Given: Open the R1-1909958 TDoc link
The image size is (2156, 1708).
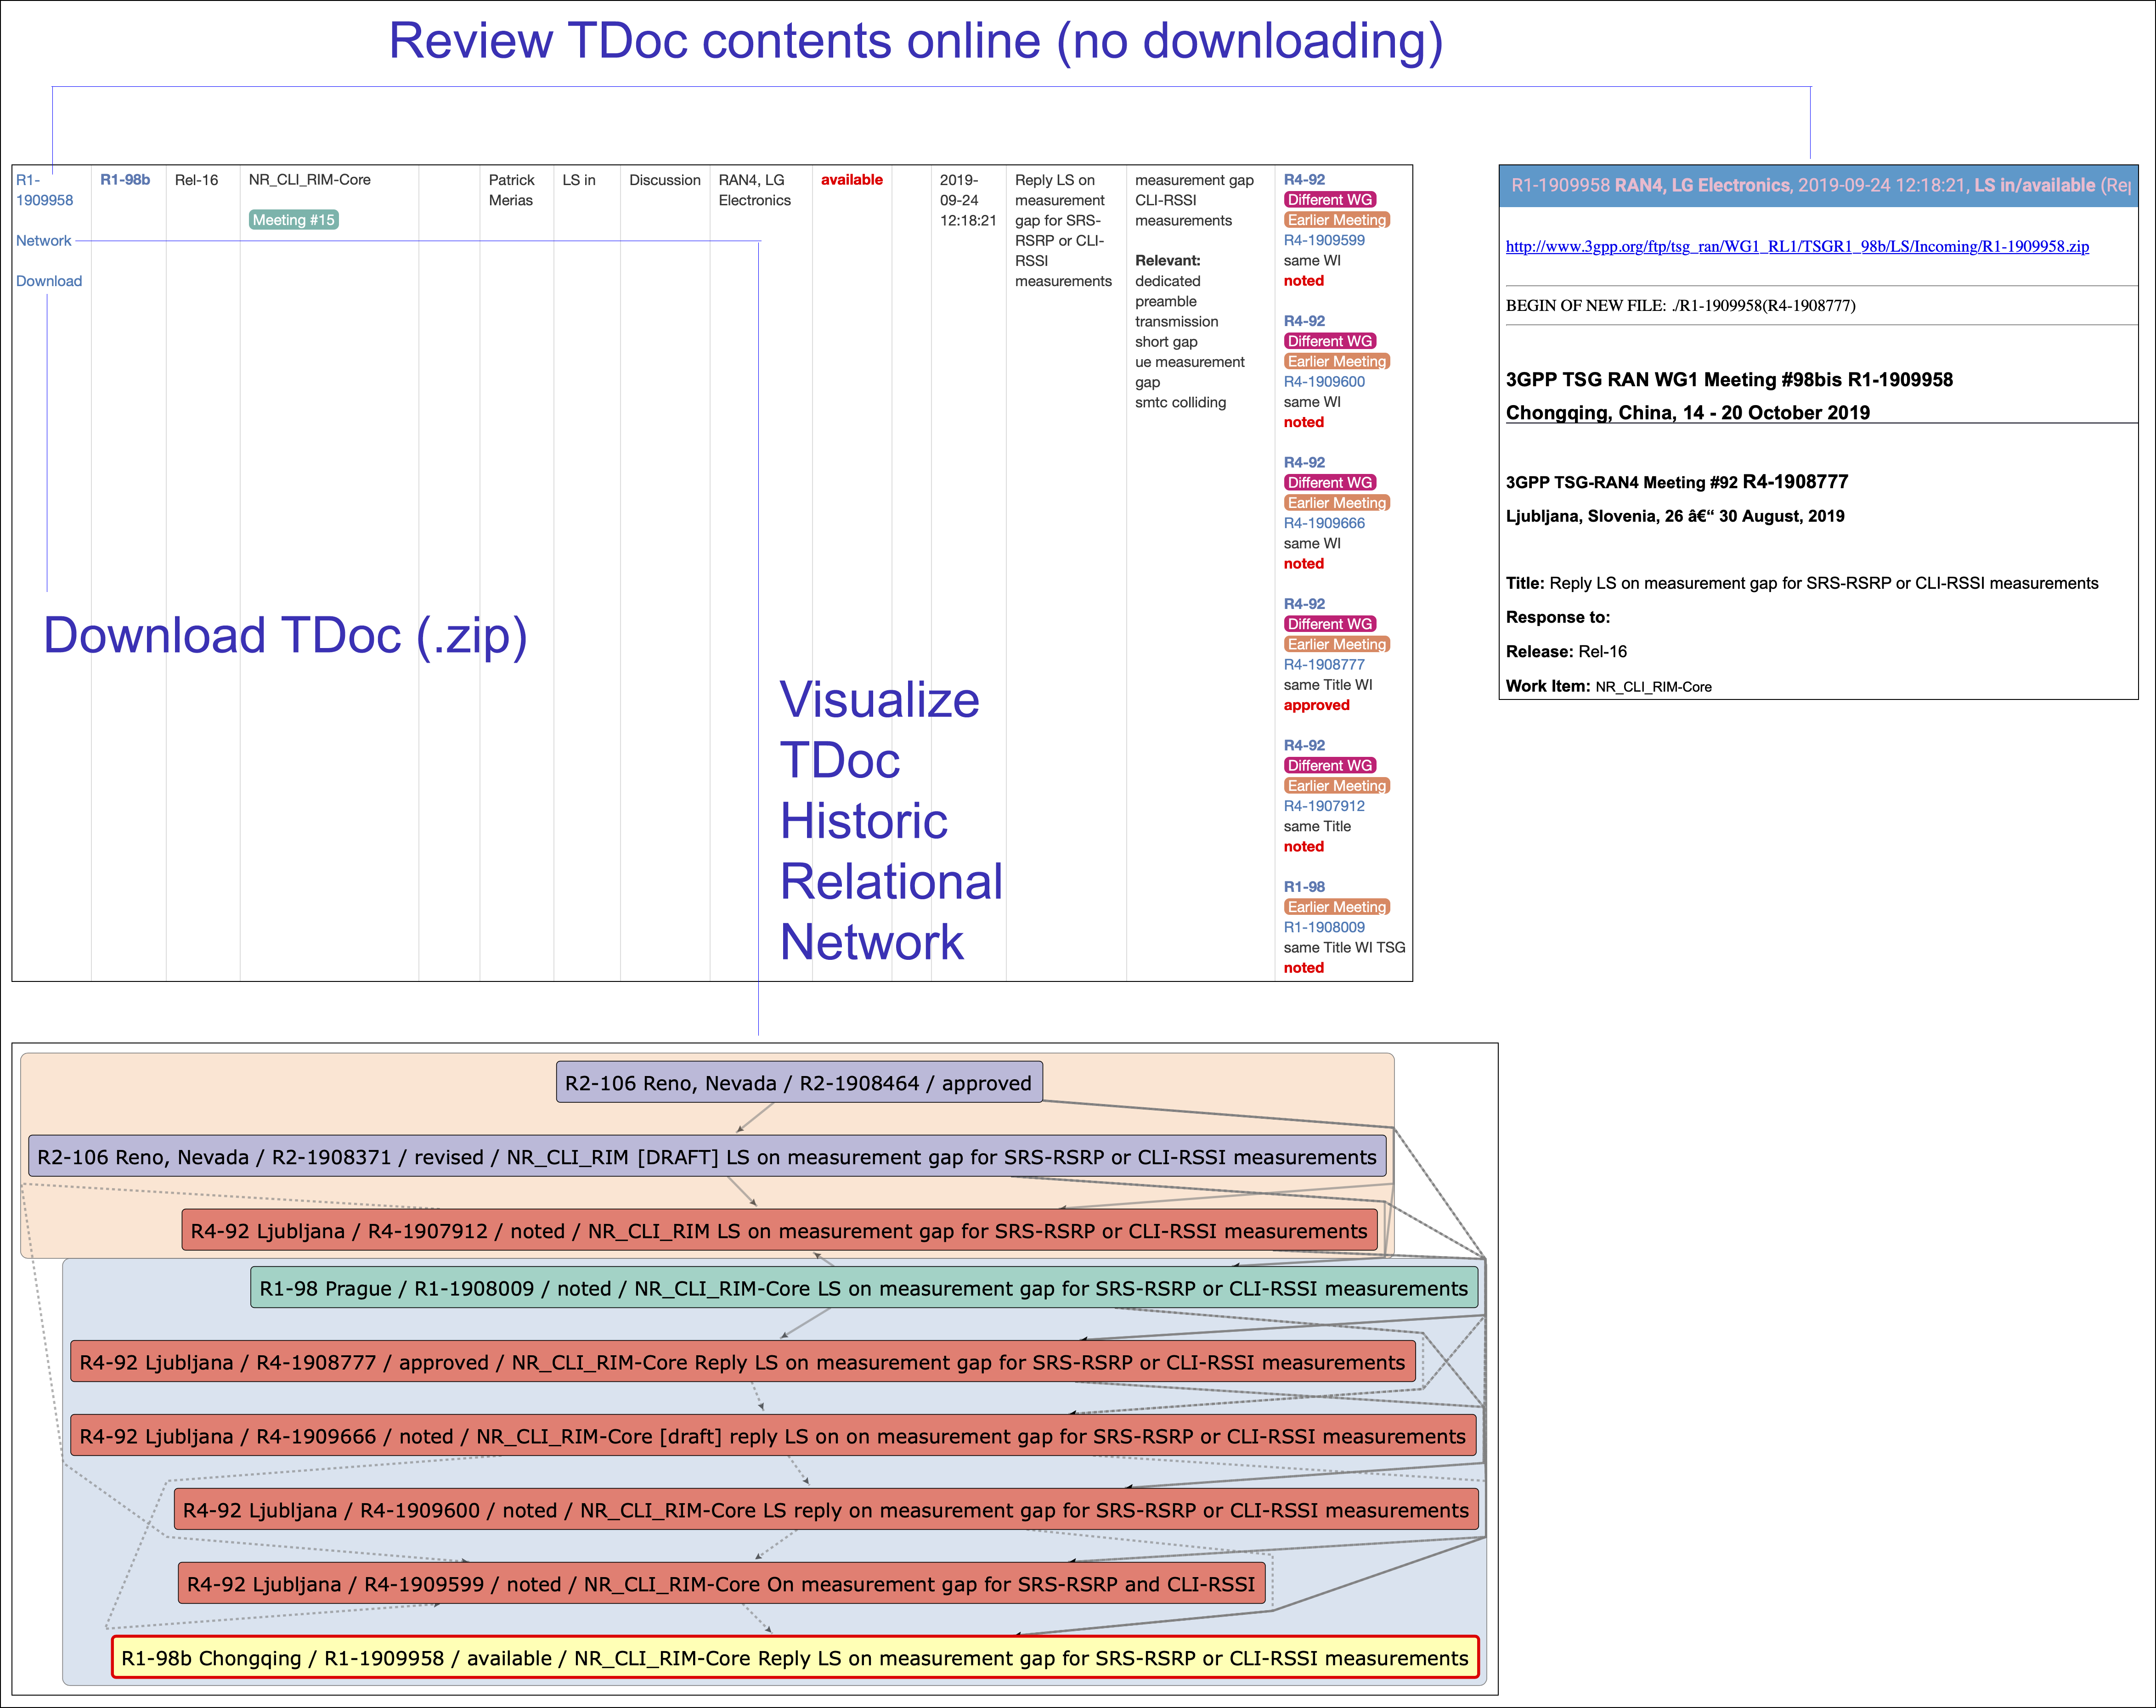Looking at the screenshot, I should pyautogui.click(x=44, y=190).
